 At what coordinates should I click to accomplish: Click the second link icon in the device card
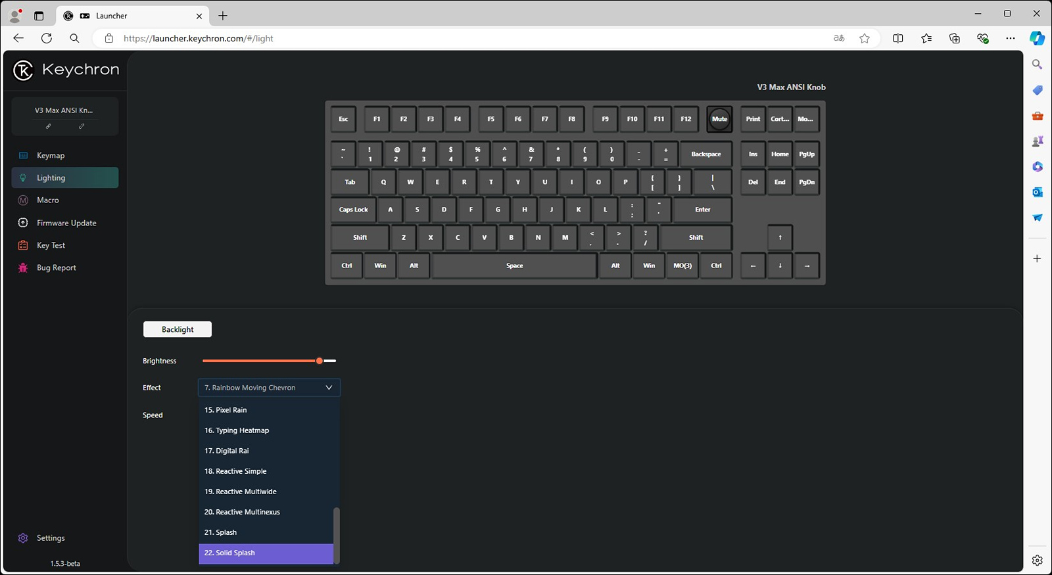pyautogui.click(x=82, y=126)
